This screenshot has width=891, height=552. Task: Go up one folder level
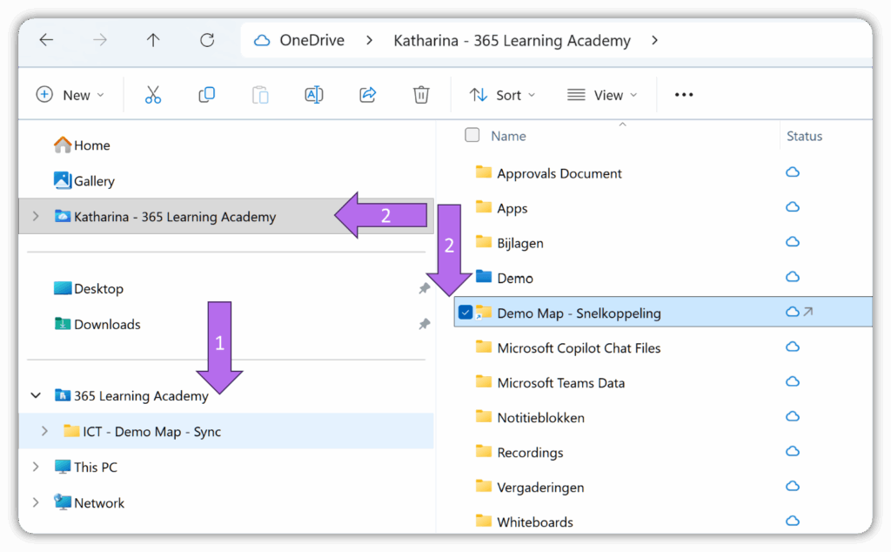(153, 40)
